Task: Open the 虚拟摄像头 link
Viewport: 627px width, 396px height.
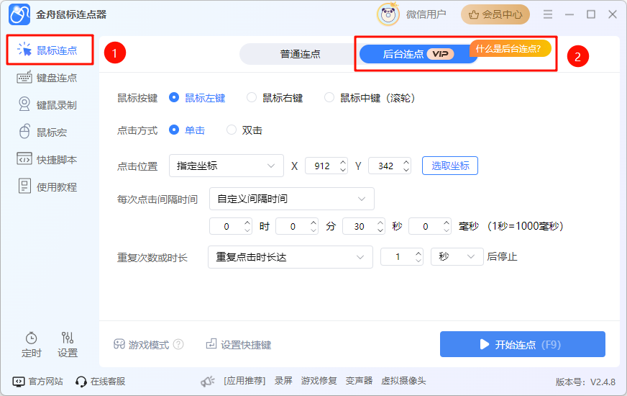Action: point(403,381)
